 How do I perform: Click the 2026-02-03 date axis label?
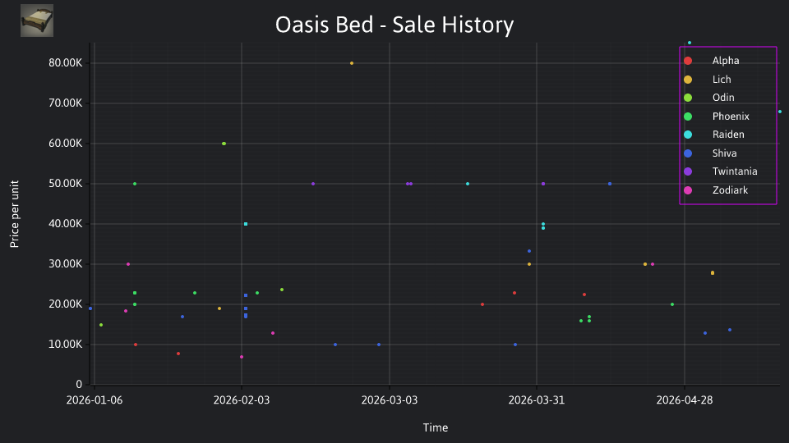[x=242, y=400]
